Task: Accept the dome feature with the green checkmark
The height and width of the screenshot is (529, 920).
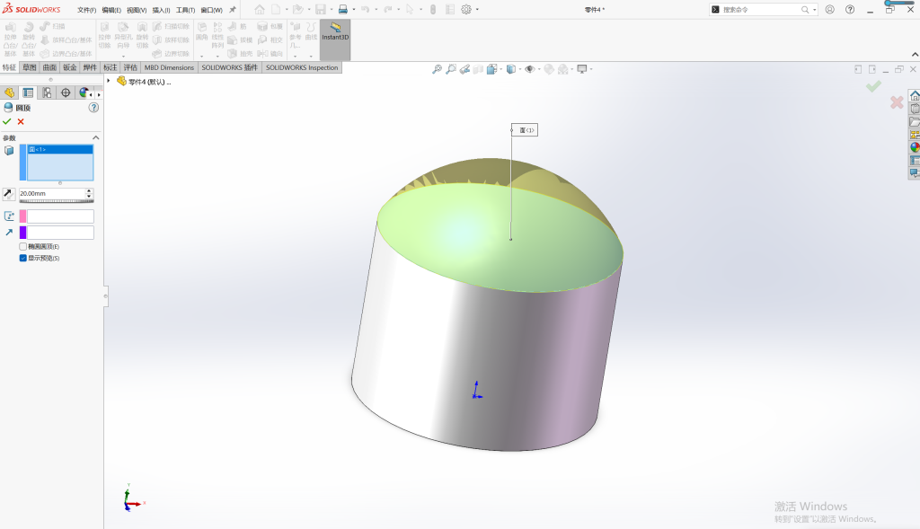Action: coord(7,121)
